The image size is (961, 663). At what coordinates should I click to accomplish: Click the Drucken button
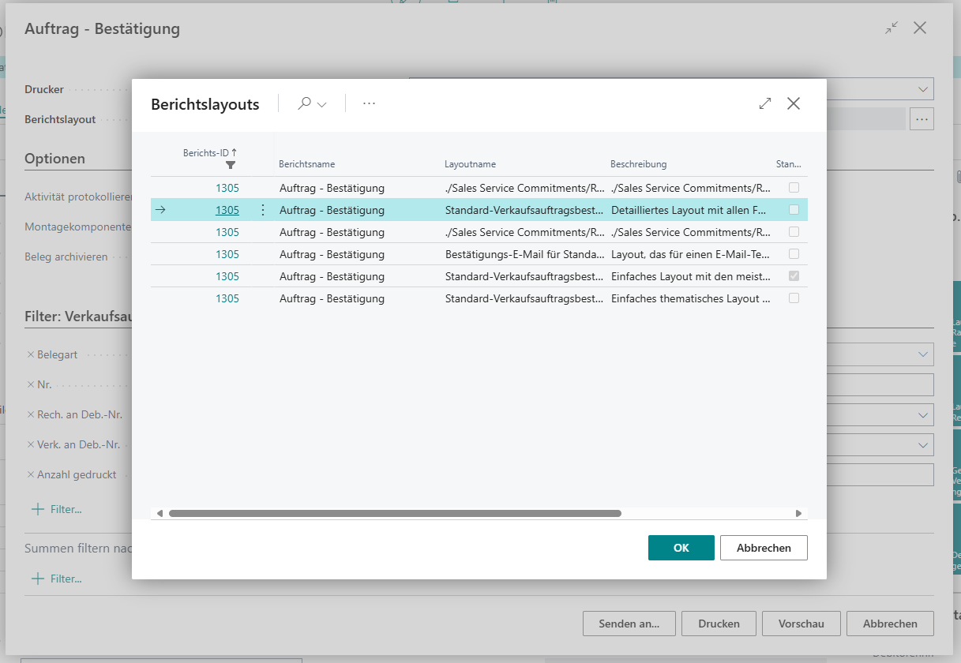click(719, 624)
